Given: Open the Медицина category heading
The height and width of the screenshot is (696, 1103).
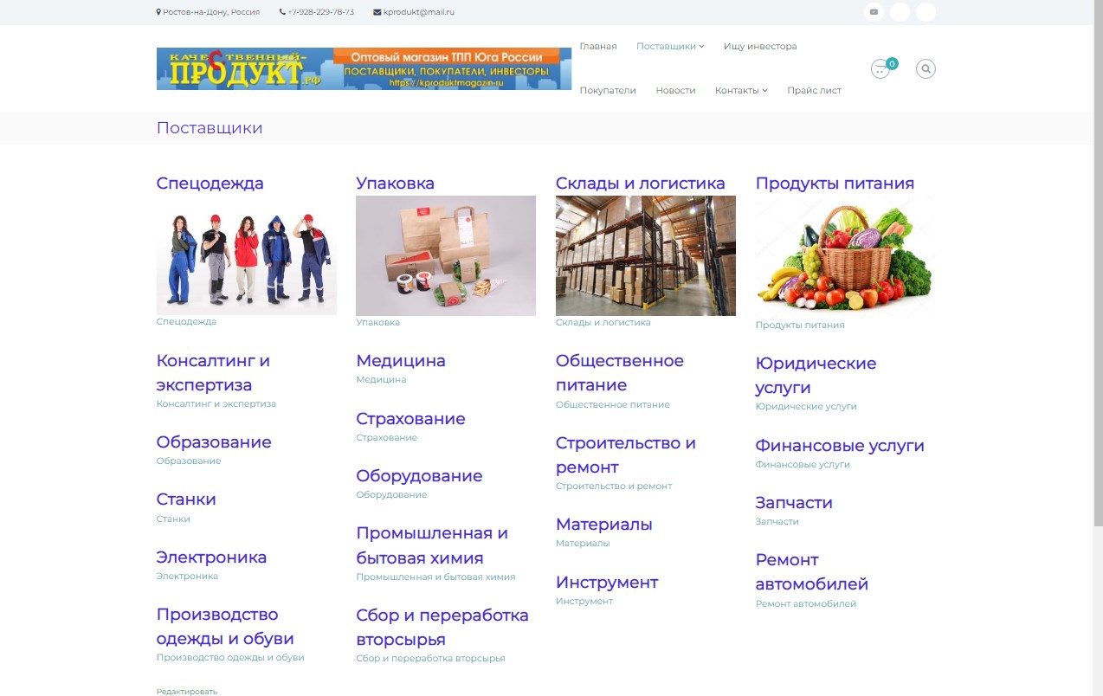Looking at the screenshot, I should [x=401, y=361].
